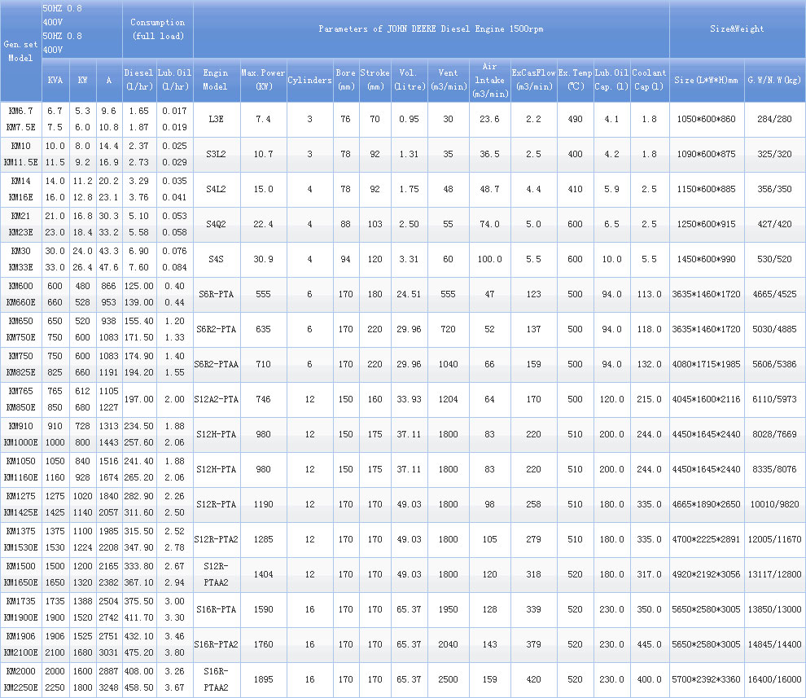Click the 1895 max power value
Viewport: 806px width, 698px height.
[x=263, y=679]
